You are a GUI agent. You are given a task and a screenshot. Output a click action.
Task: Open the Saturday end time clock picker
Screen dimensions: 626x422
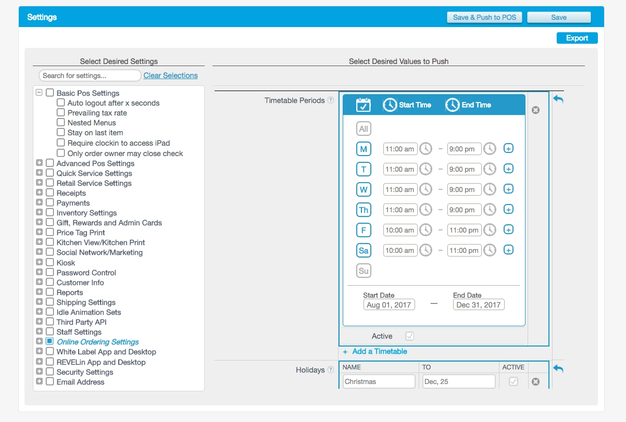point(490,250)
